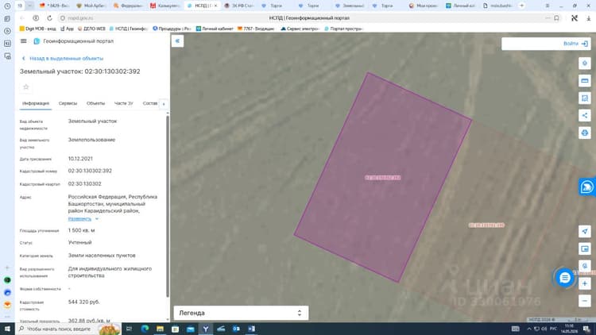Switch to the Объекты tab

95,103
